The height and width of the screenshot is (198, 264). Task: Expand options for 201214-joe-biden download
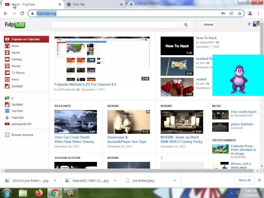pyautogui.click(x=55, y=180)
